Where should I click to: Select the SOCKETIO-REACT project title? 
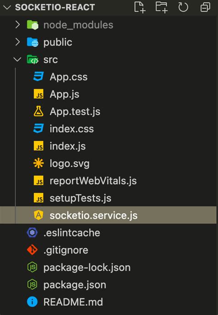[55, 7]
